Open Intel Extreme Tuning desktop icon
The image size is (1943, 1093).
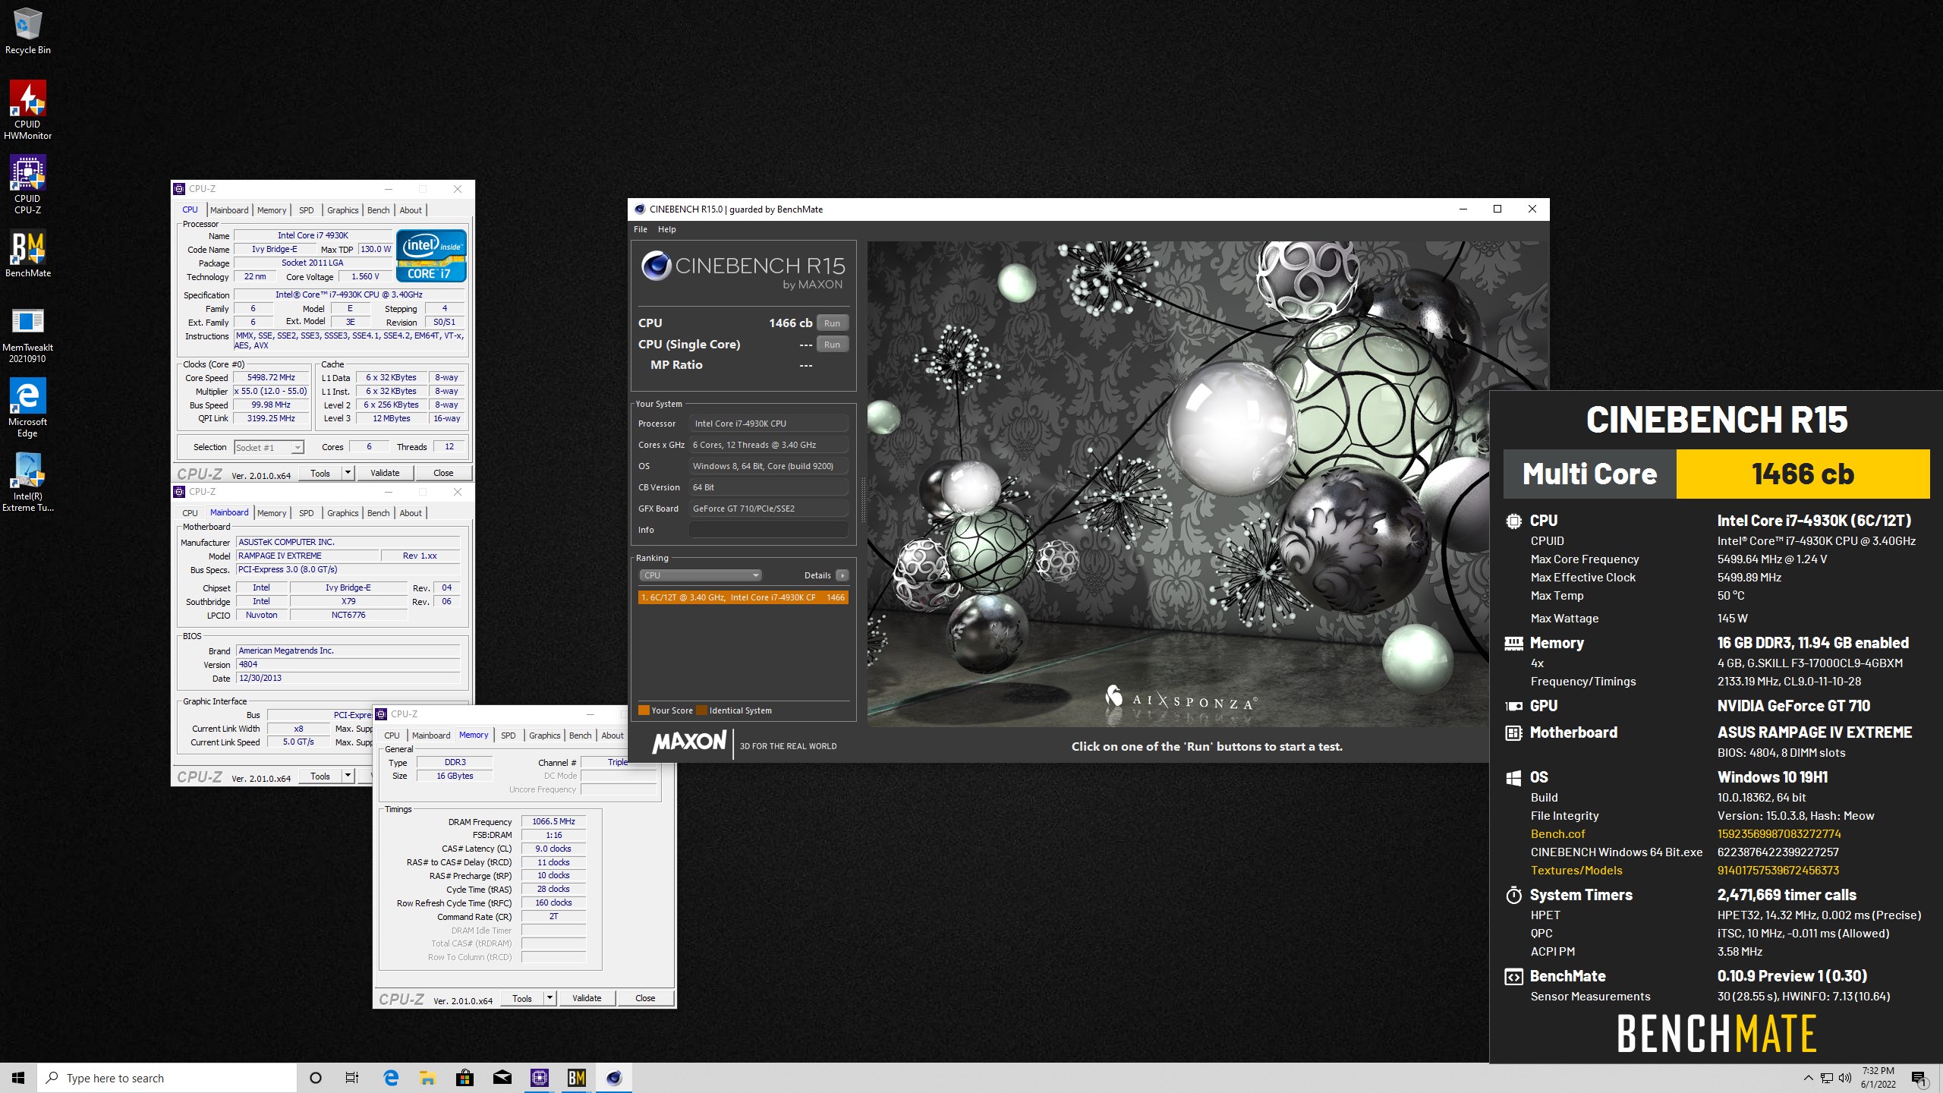point(27,482)
